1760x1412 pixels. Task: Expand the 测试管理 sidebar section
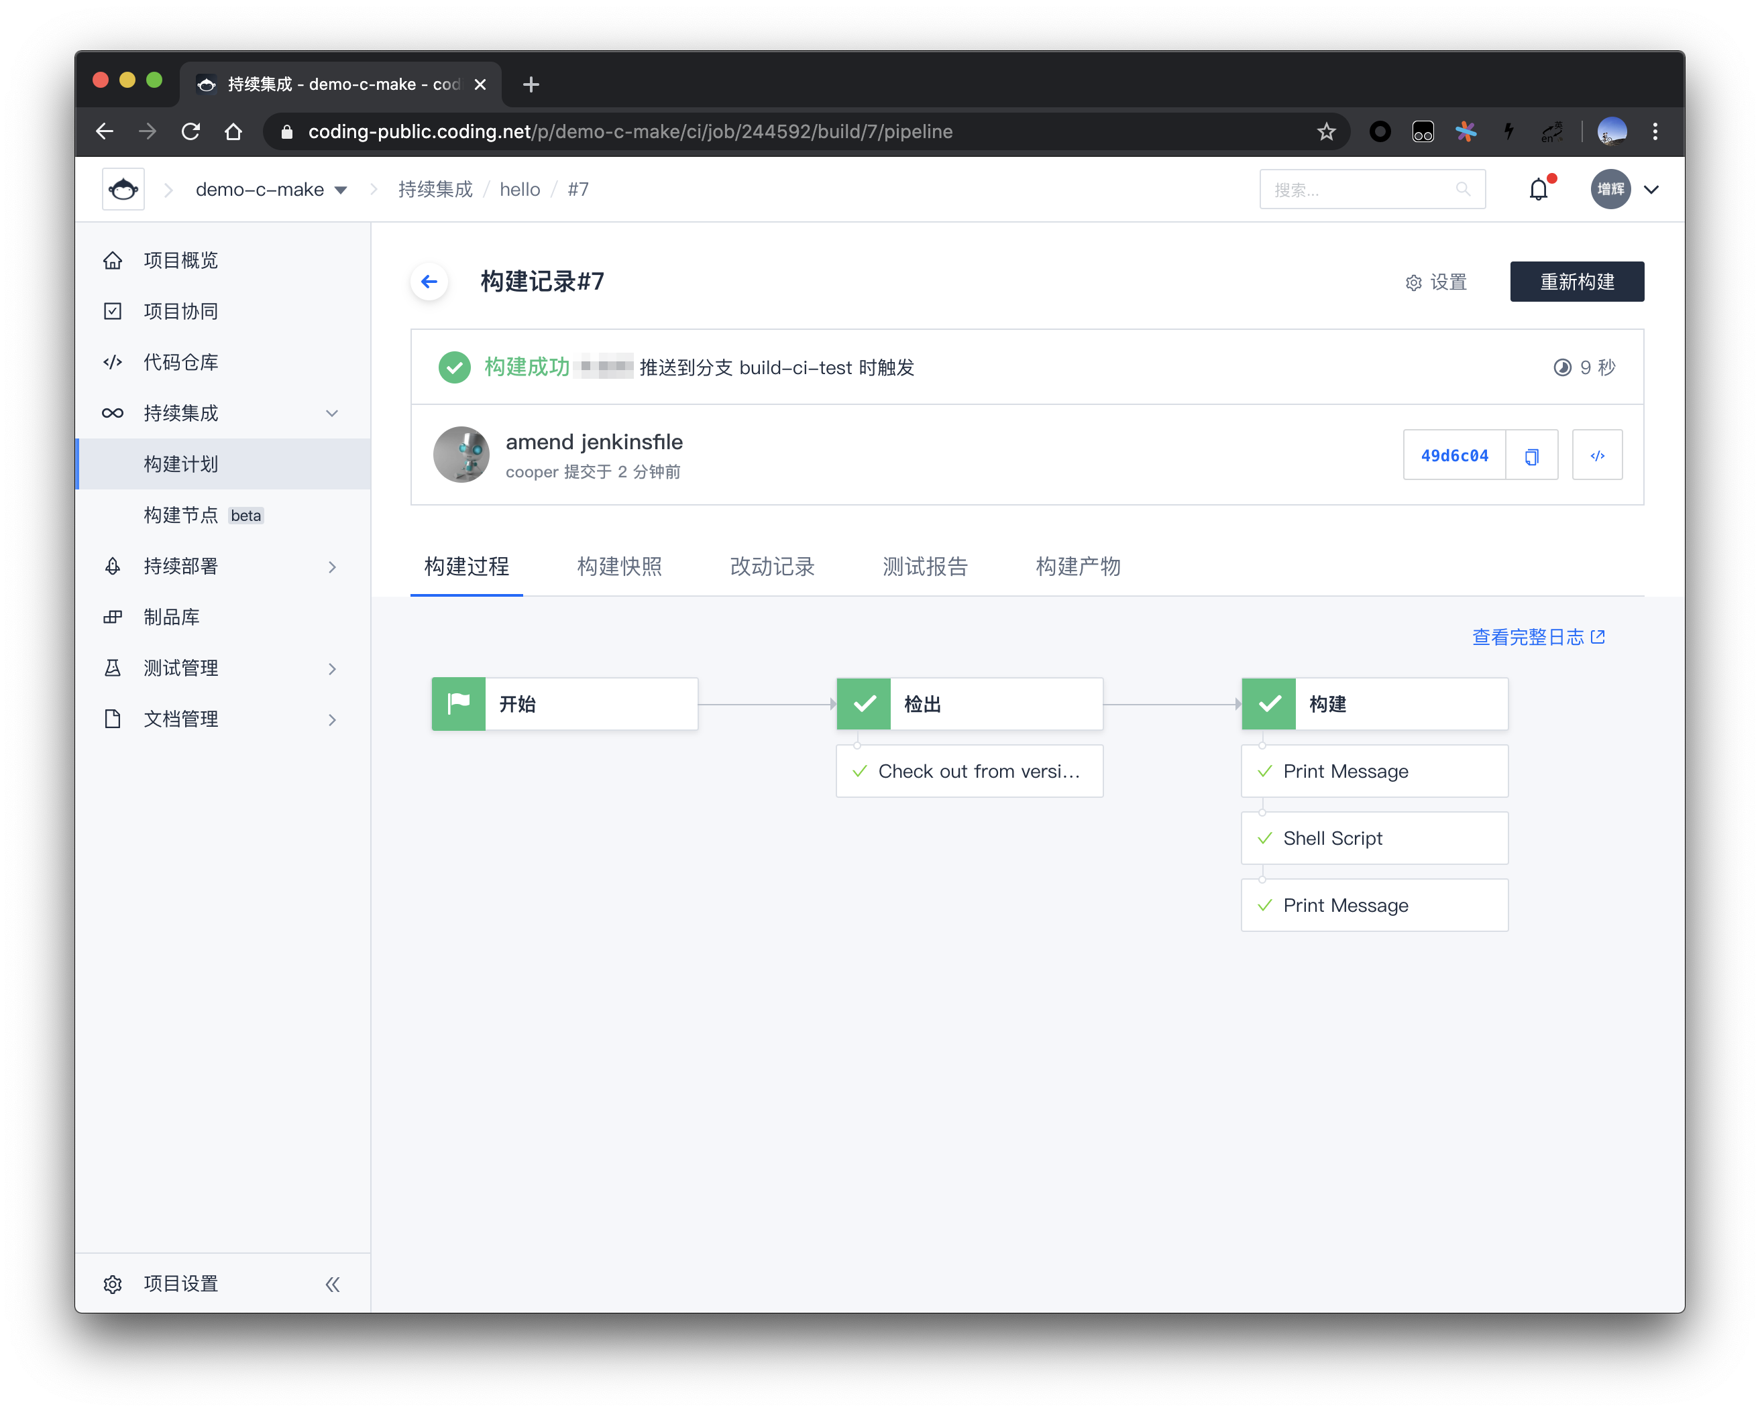click(332, 668)
